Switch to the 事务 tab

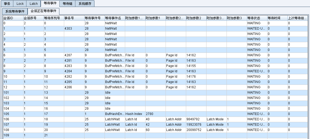(7, 4)
